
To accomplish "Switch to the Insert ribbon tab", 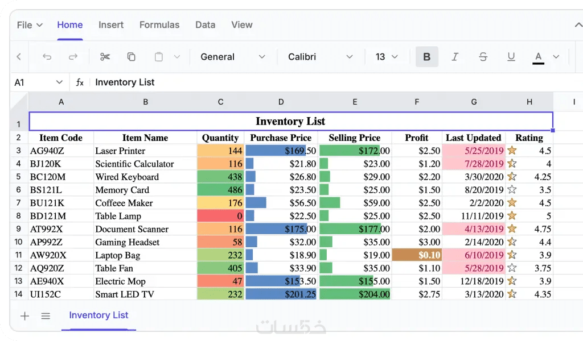I will click(111, 25).
